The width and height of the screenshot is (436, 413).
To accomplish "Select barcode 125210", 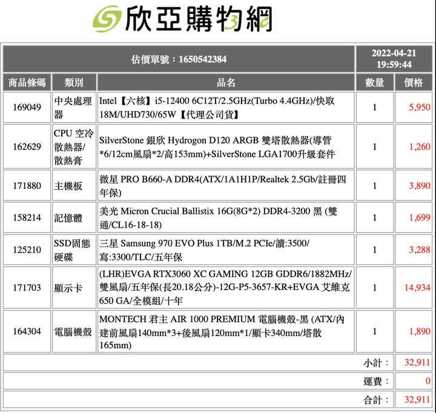I will click(x=27, y=249).
